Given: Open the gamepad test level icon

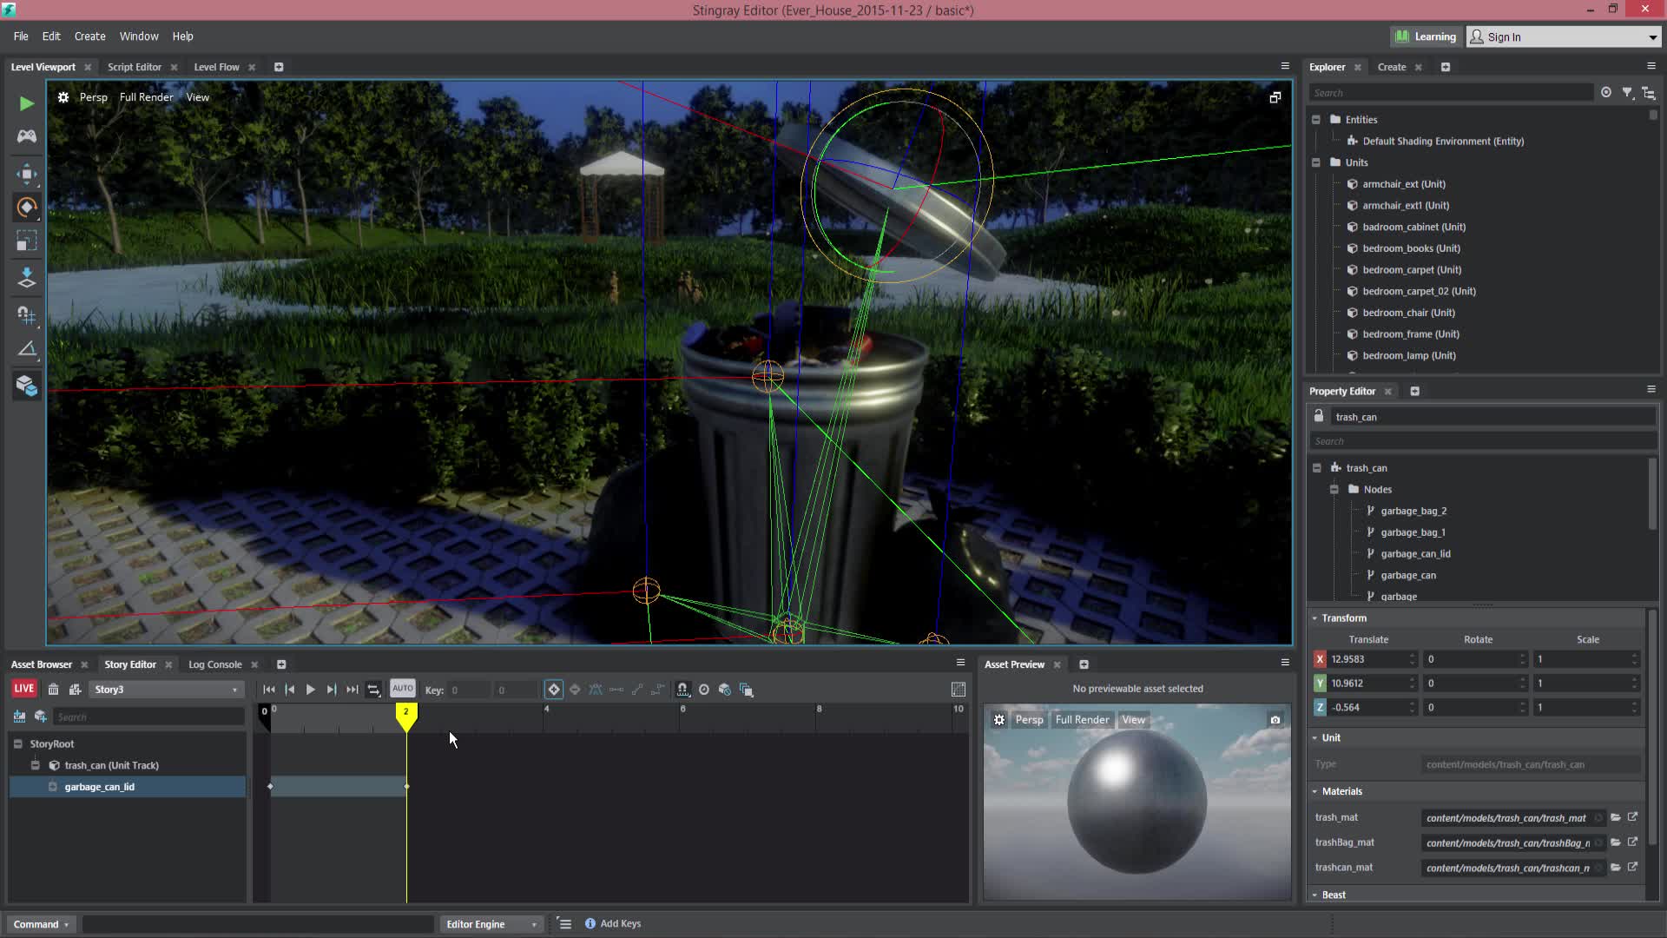Looking at the screenshot, I should [26, 136].
